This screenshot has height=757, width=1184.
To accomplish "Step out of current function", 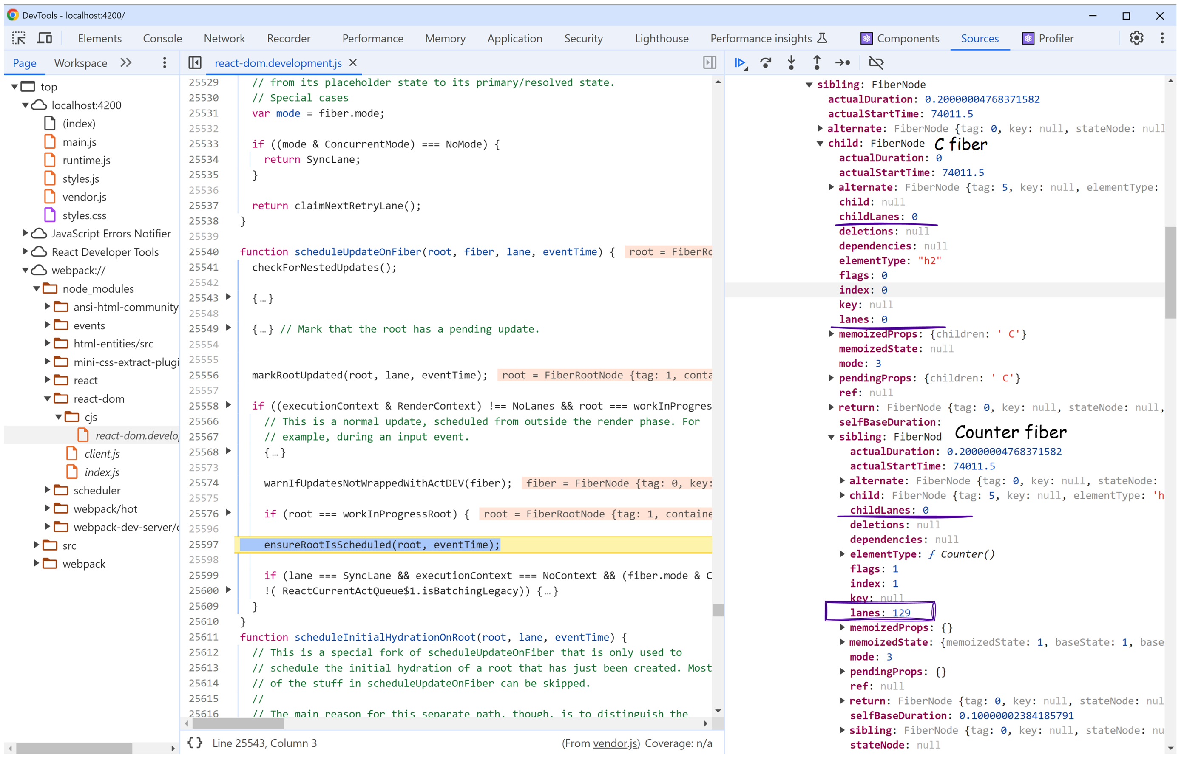I will 817,63.
